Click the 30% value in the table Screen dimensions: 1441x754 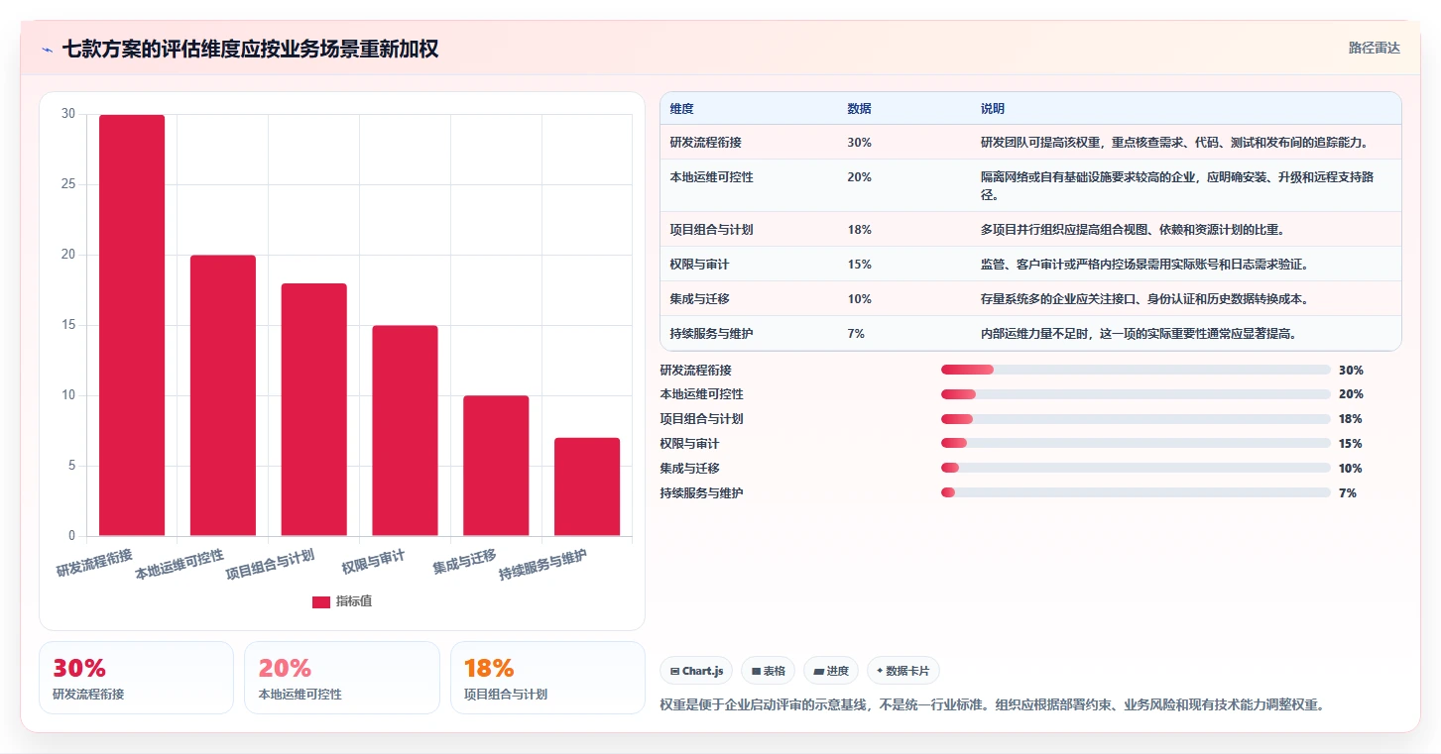point(859,143)
